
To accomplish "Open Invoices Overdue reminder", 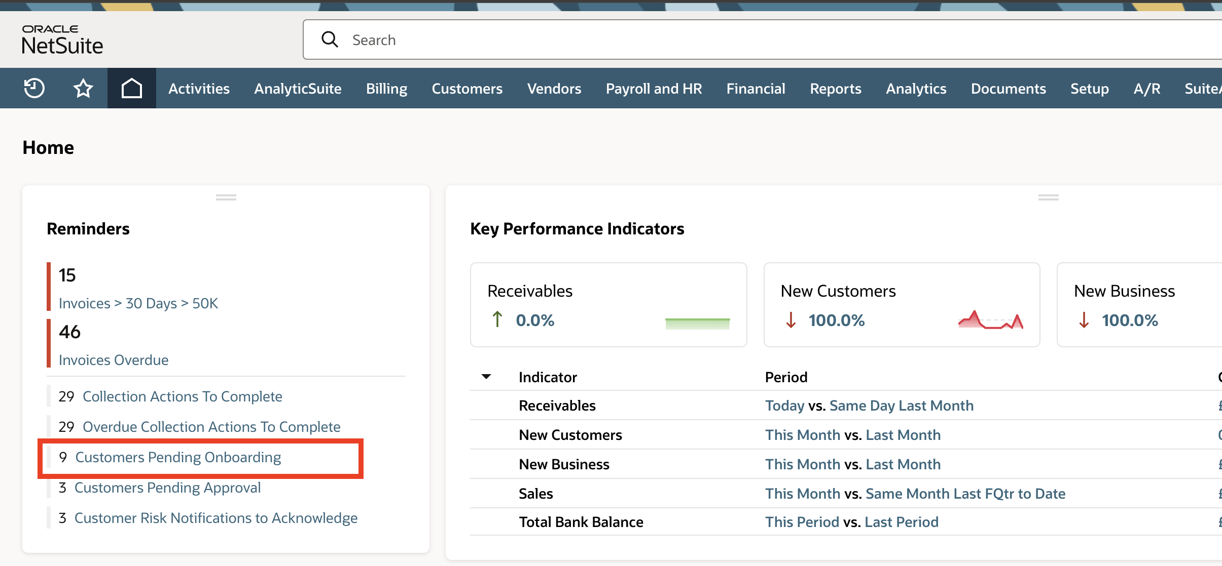I will (x=114, y=360).
